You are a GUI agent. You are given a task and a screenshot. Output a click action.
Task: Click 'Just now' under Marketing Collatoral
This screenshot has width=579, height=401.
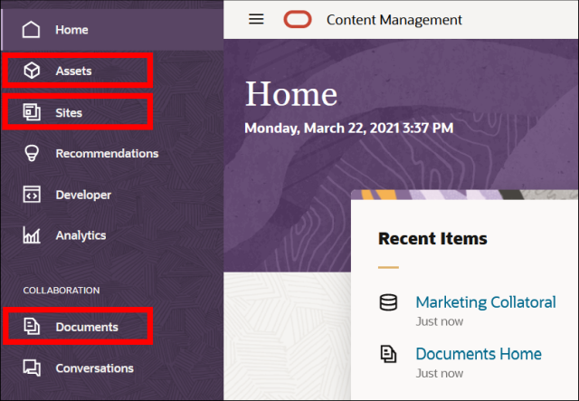[x=440, y=321]
